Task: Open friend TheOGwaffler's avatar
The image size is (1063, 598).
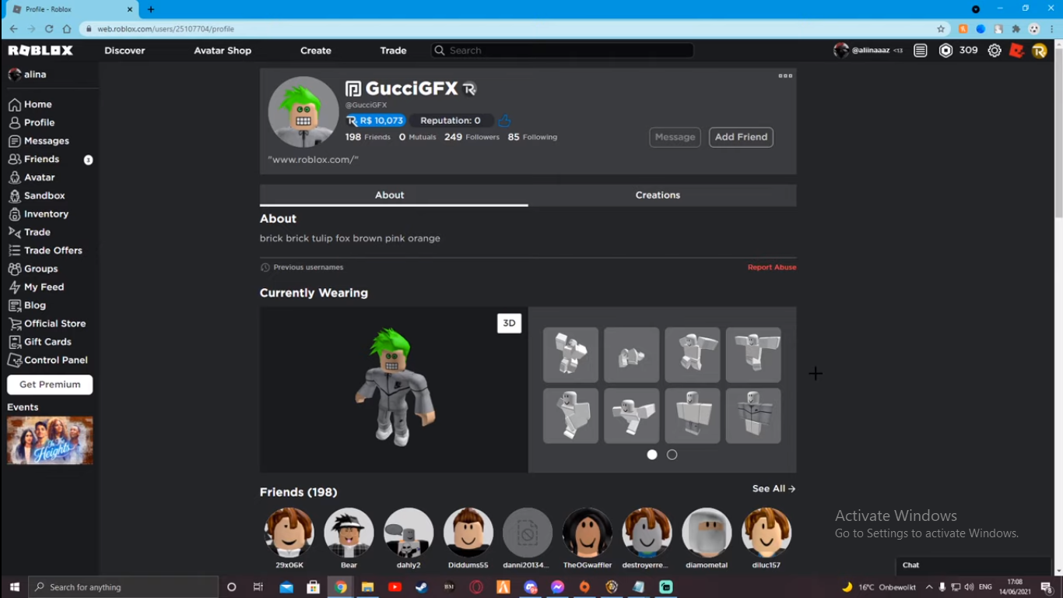Action: coord(588,533)
